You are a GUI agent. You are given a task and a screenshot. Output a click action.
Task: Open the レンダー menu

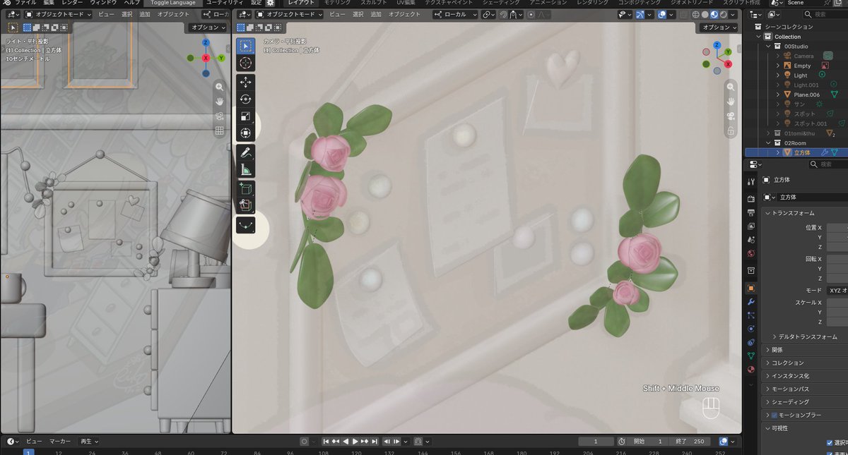coord(72,3)
